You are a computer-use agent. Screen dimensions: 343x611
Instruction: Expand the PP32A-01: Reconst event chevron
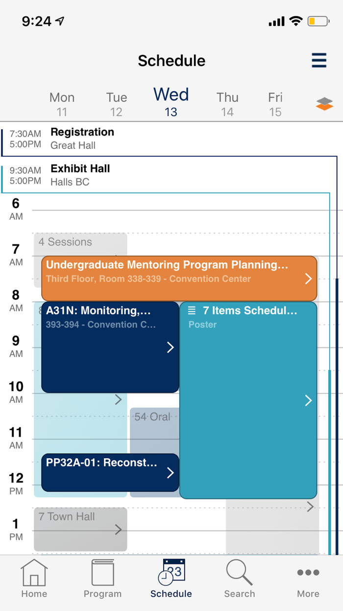point(170,472)
